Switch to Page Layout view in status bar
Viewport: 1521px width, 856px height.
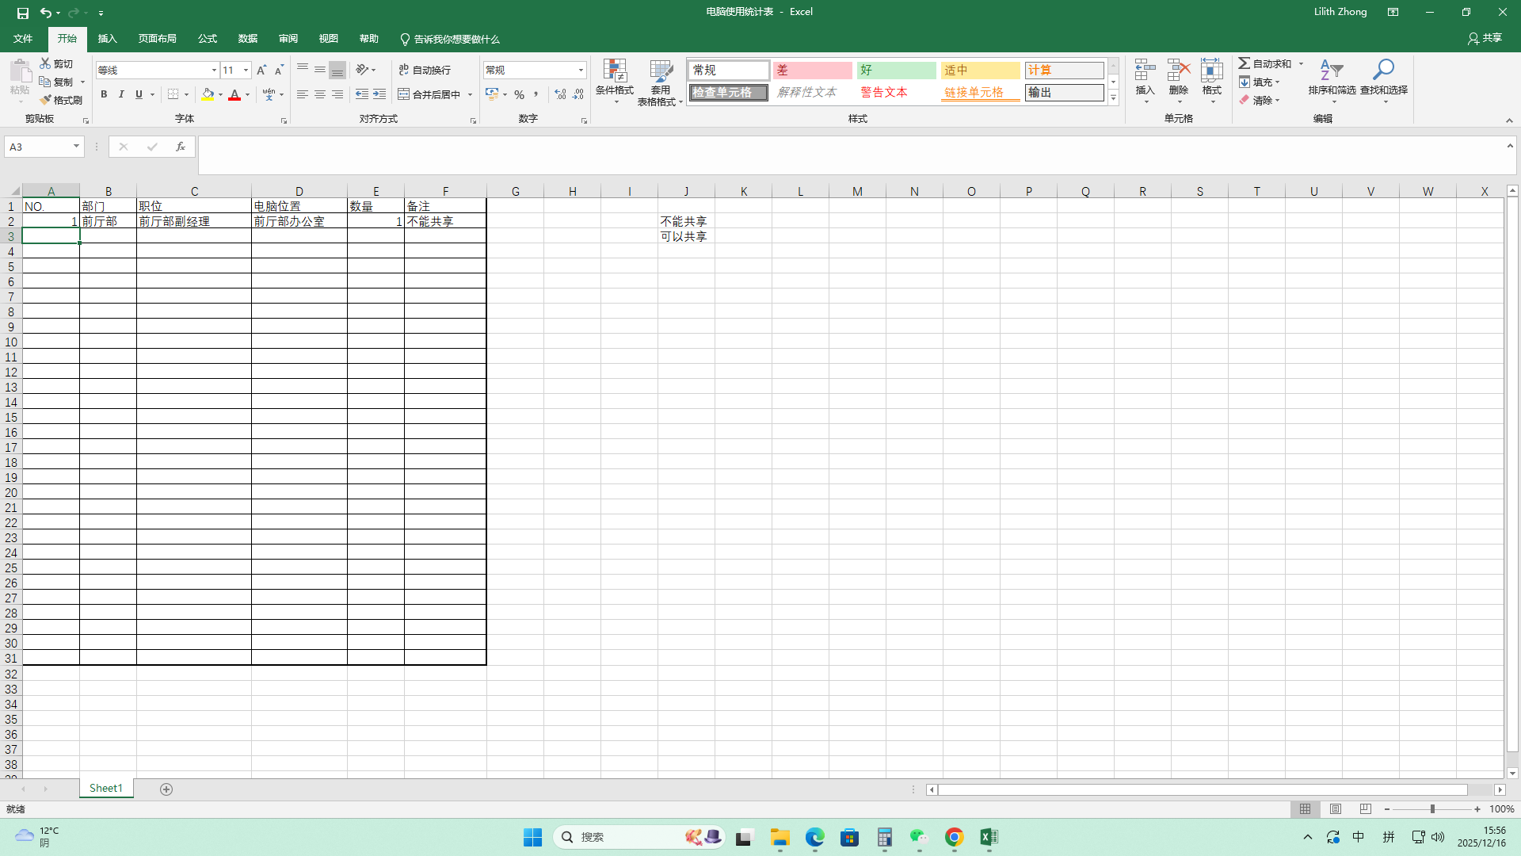tap(1336, 809)
